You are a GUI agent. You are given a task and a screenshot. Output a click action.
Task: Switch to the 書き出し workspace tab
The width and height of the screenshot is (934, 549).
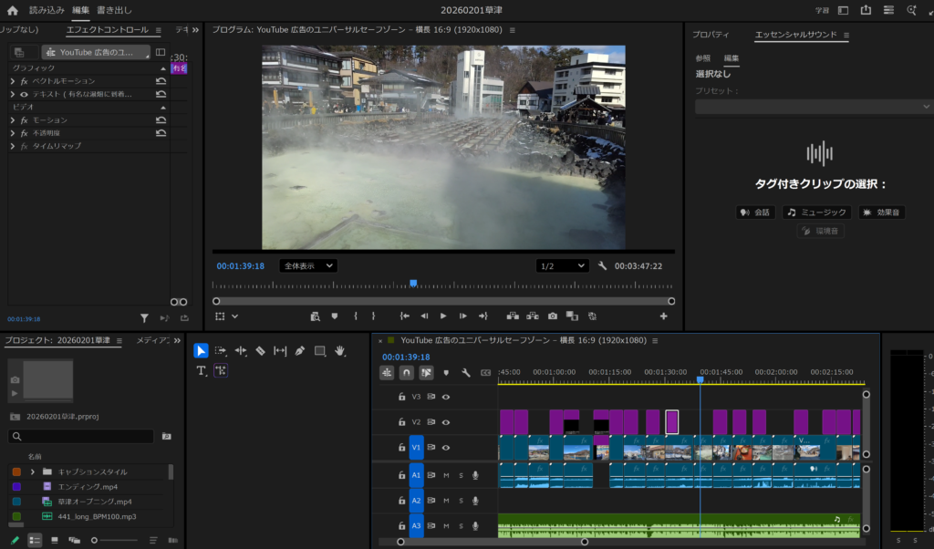(x=114, y=10)
